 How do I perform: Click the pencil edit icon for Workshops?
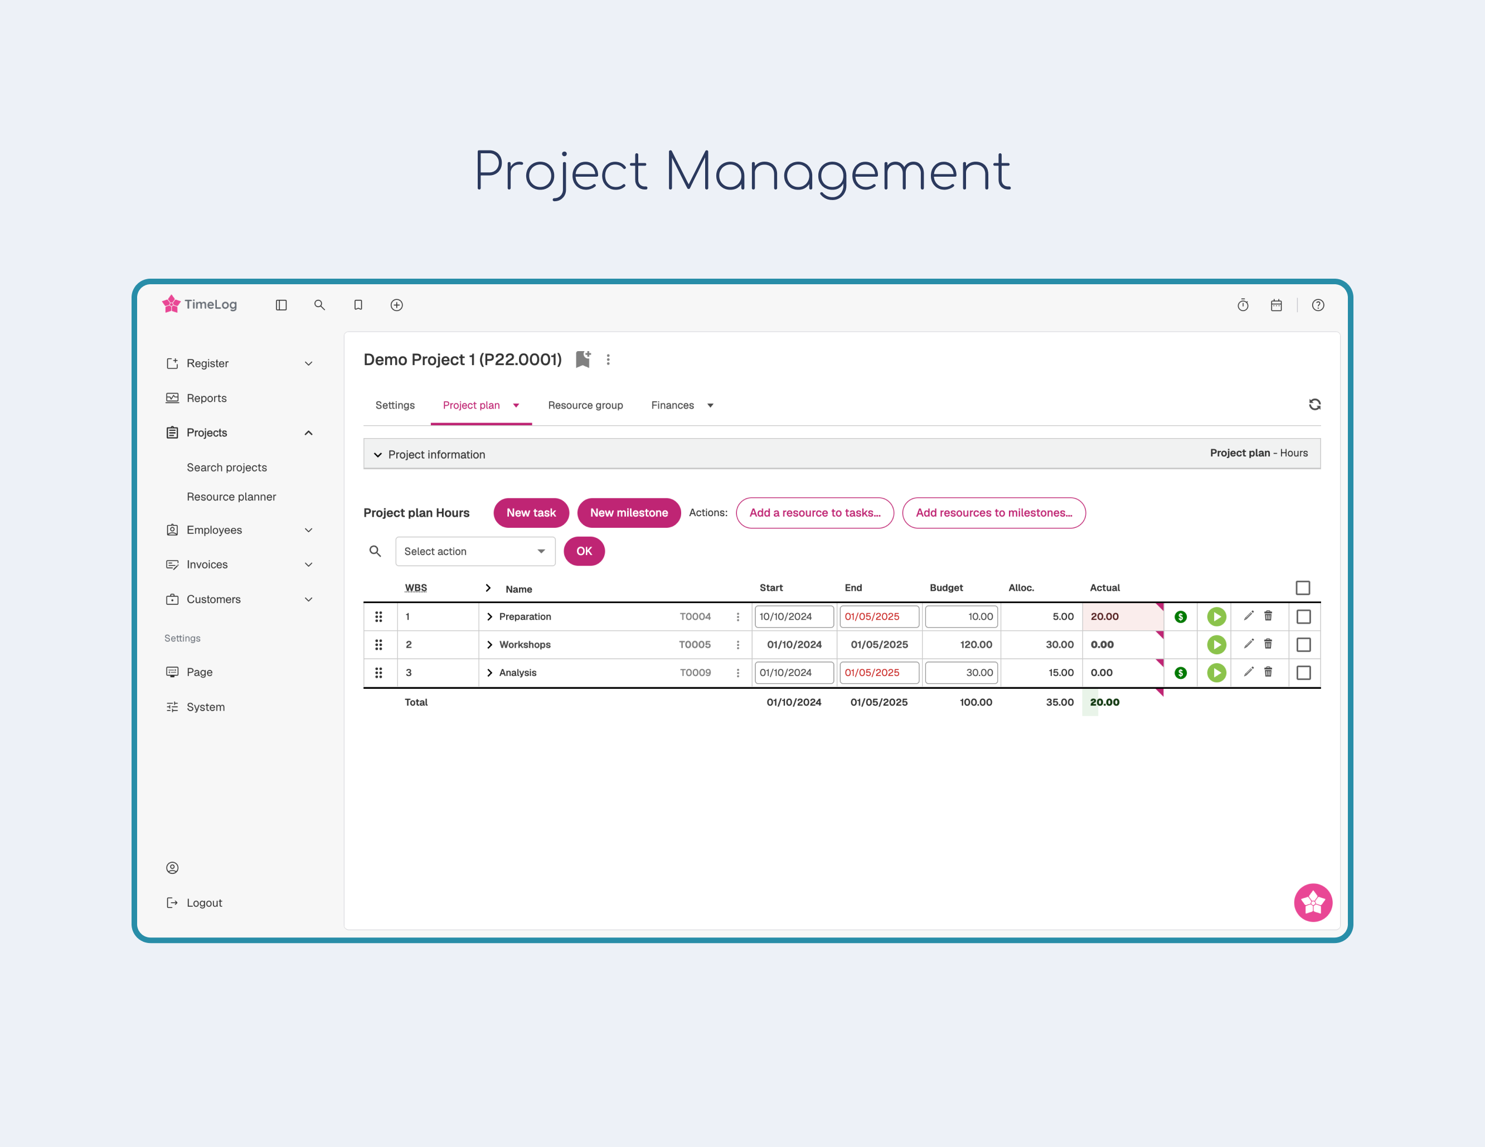tap(1249, 643)
